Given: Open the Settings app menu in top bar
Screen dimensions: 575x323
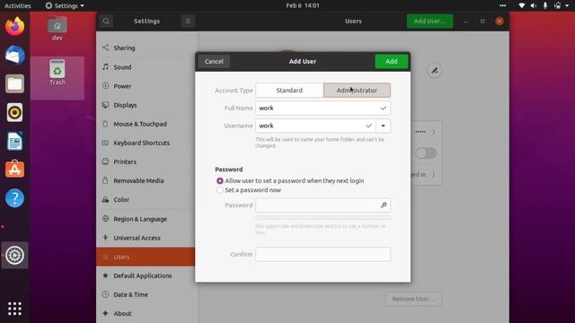Looking at the screenshot, I should (65, 5).
